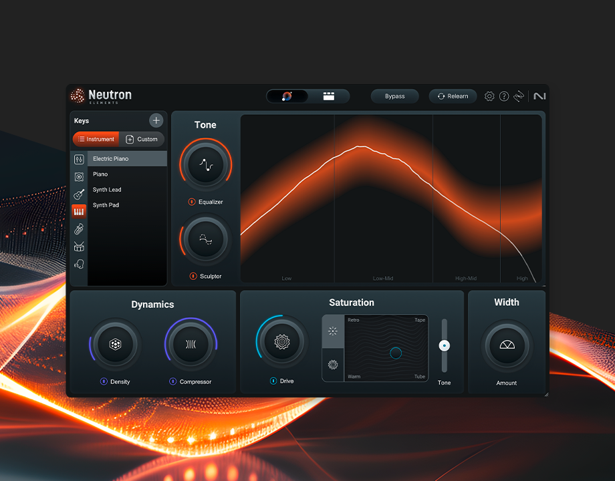Open the keys instrument category

(79, 210)
